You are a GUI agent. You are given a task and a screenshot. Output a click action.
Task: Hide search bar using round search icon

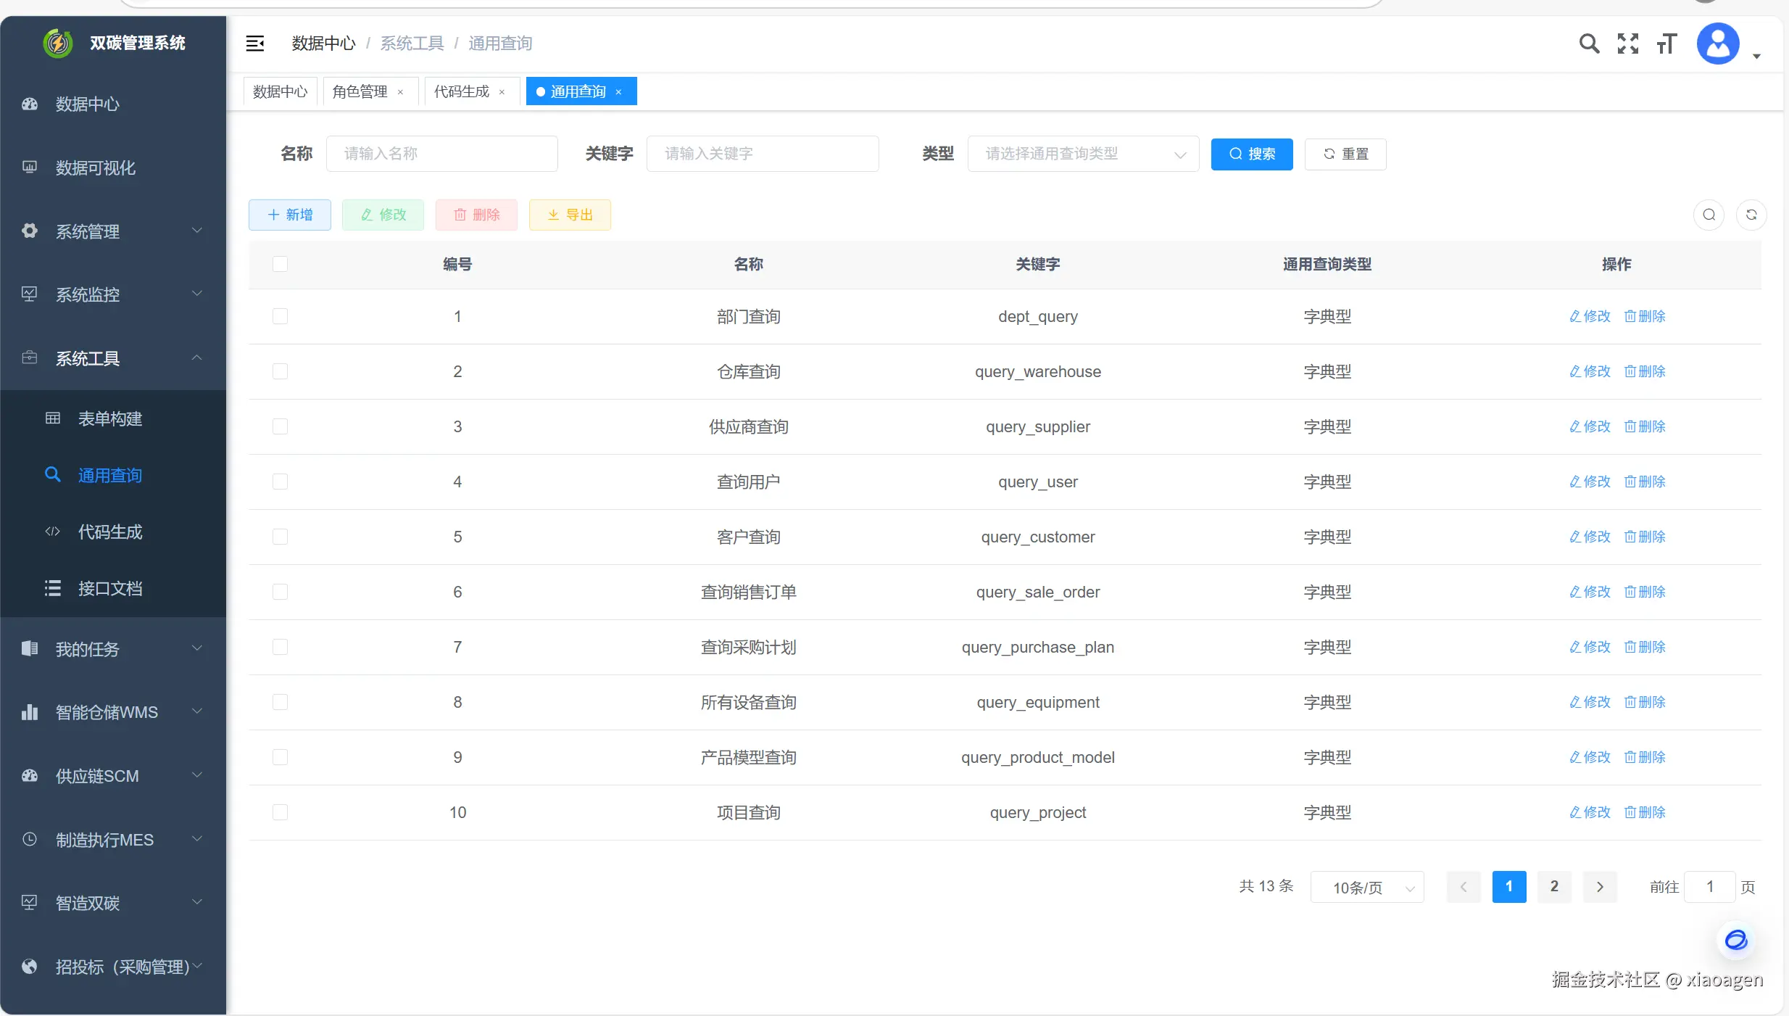tap(1709, 215)
